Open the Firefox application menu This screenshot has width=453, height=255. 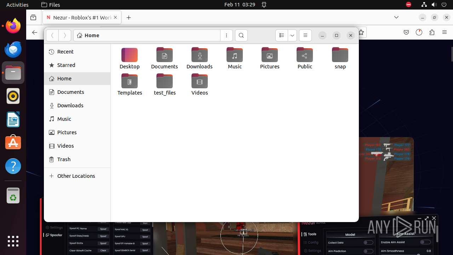(445, 32)
